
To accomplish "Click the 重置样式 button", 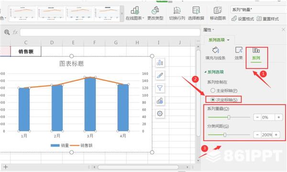I will pos(267,19).
